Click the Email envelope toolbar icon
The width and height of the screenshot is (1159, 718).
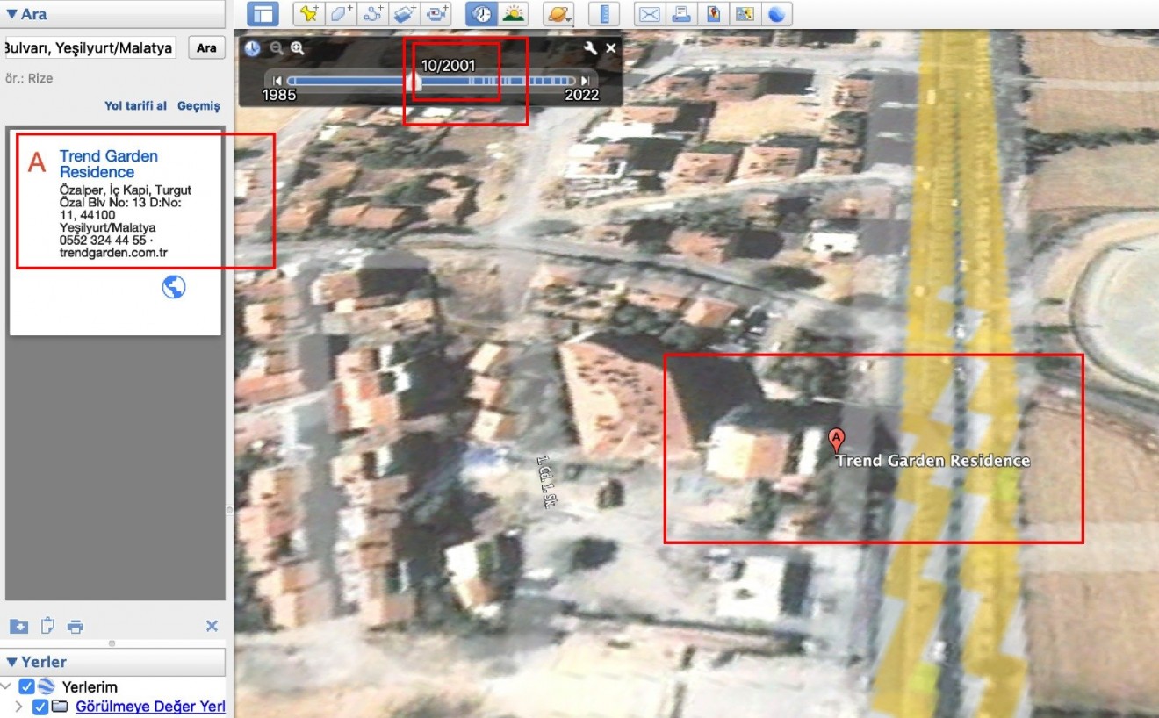pos(649,14)
